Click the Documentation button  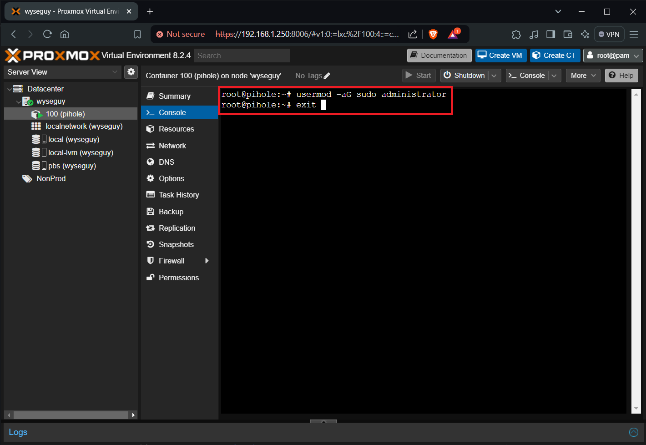[439, 56]
